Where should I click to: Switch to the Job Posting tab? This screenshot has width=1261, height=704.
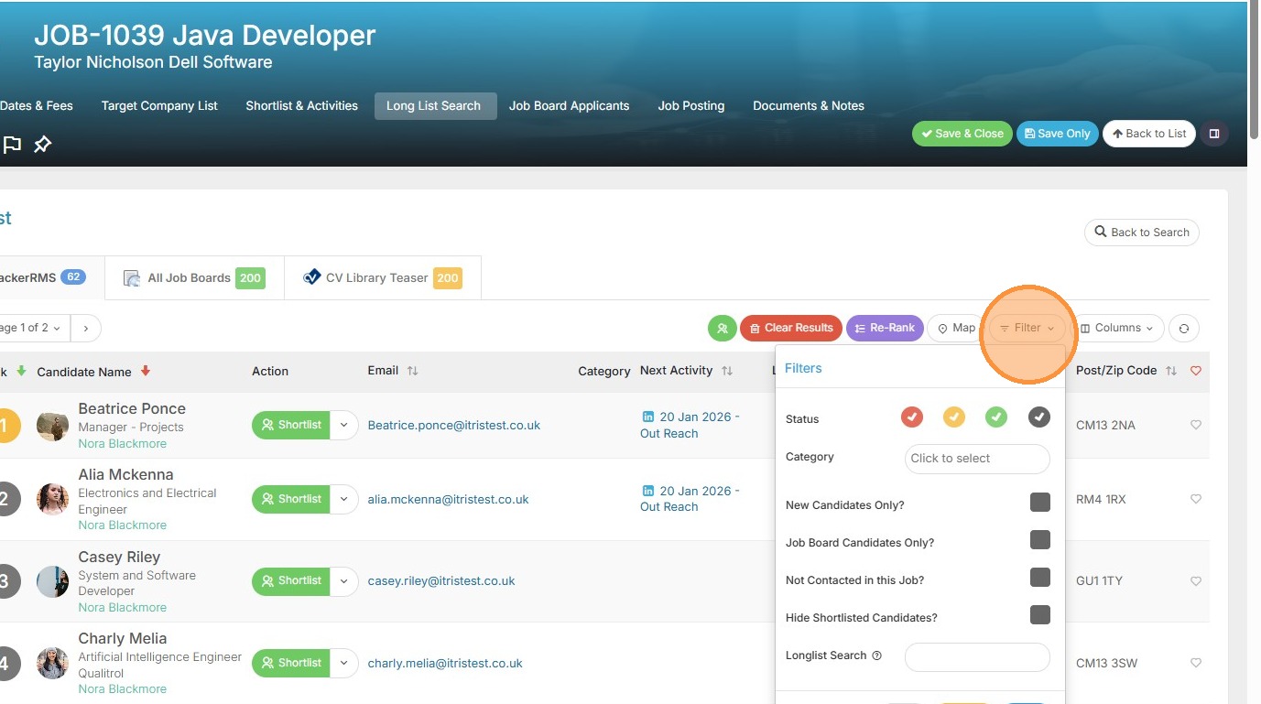(691, 105)
